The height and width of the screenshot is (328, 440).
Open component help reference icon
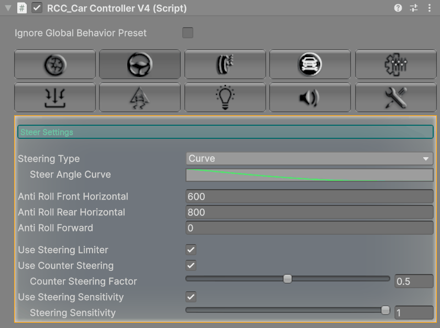pos(398,8)
